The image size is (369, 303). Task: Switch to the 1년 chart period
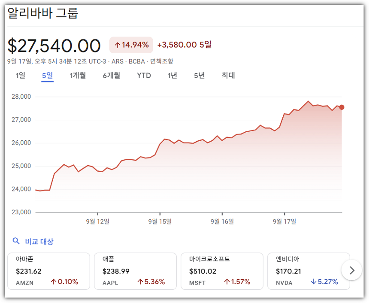tap(172, 75)
